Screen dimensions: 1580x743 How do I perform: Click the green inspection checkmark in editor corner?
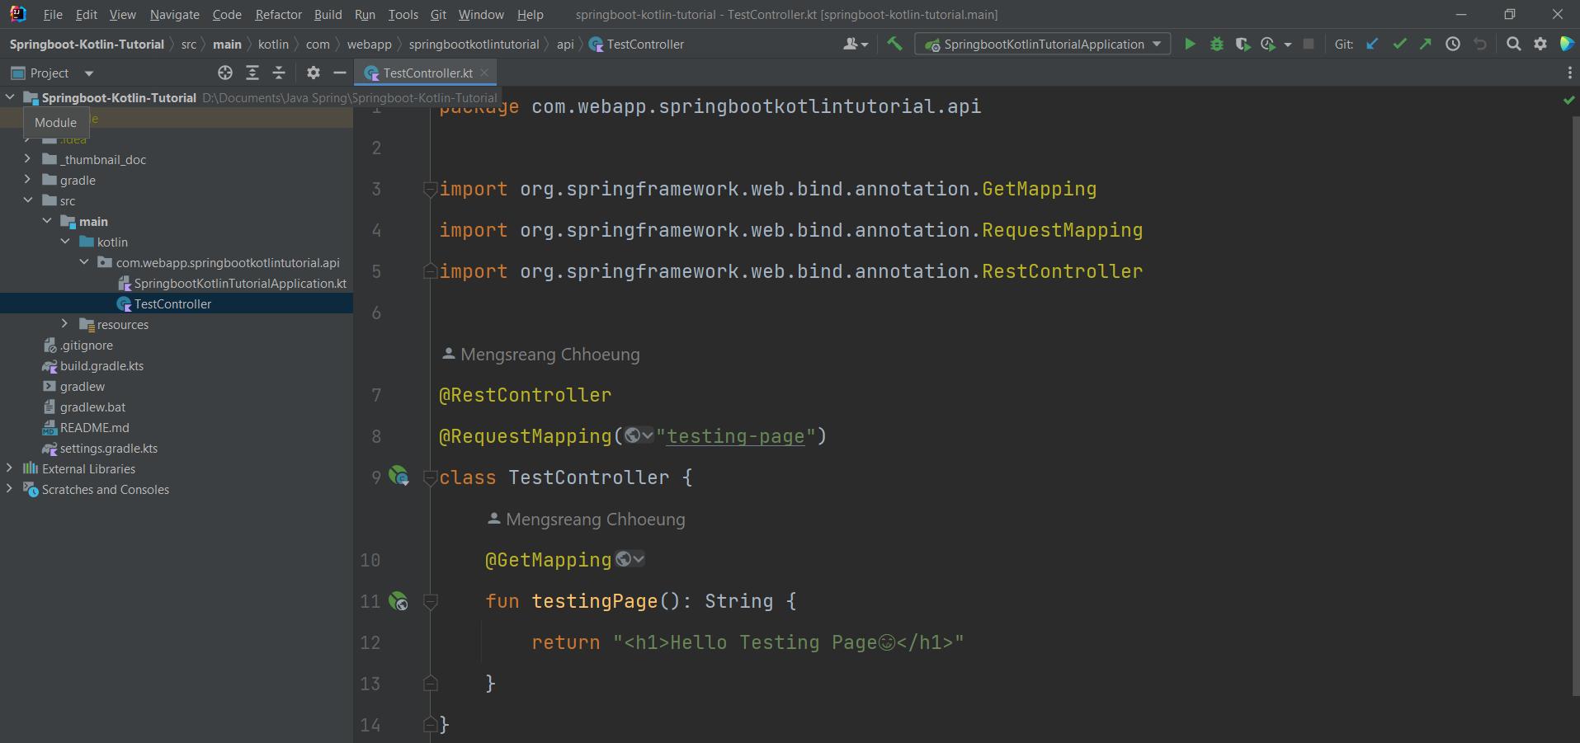pyautogui.click(x=1568, y=100)
